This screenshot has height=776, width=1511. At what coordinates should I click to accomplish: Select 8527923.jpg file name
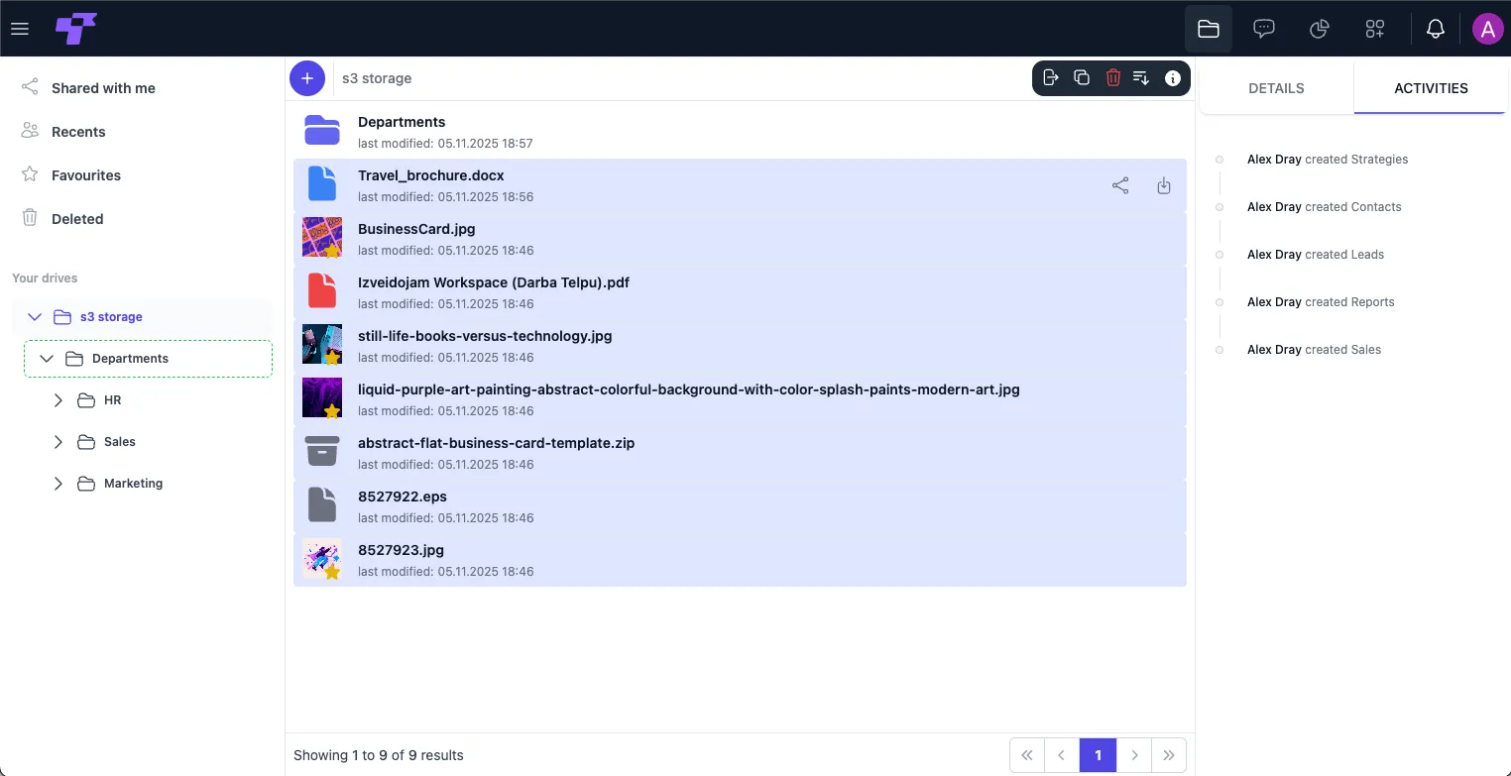point(401,550)
